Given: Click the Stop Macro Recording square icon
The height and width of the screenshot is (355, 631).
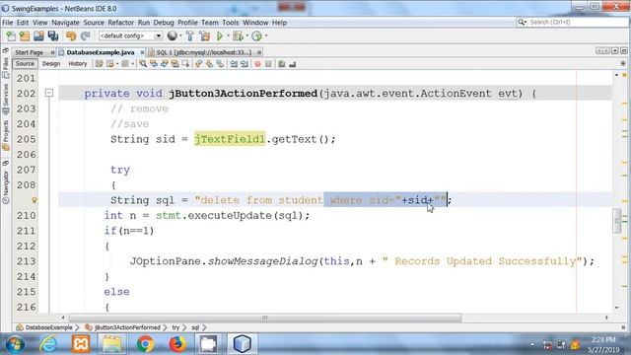Looking at the screenshot, I should (x=268, y=63).
